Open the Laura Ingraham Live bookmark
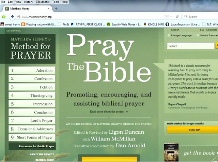 tap(183, 25)
